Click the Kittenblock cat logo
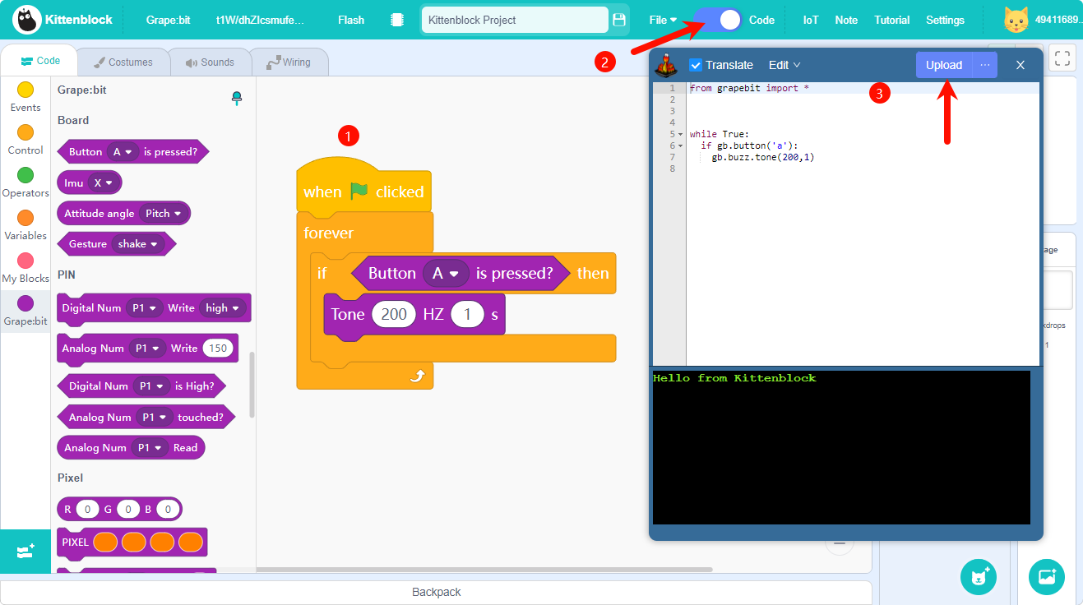The height and width of the screenshot is (605, 1083). [28, 20]
